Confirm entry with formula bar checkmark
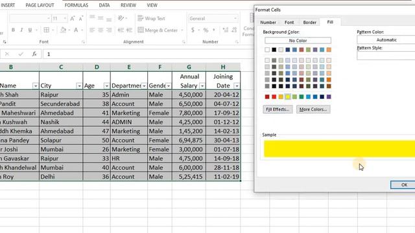Screen dimensions: 415x233 pyautogui.click(x=21, y=54)
